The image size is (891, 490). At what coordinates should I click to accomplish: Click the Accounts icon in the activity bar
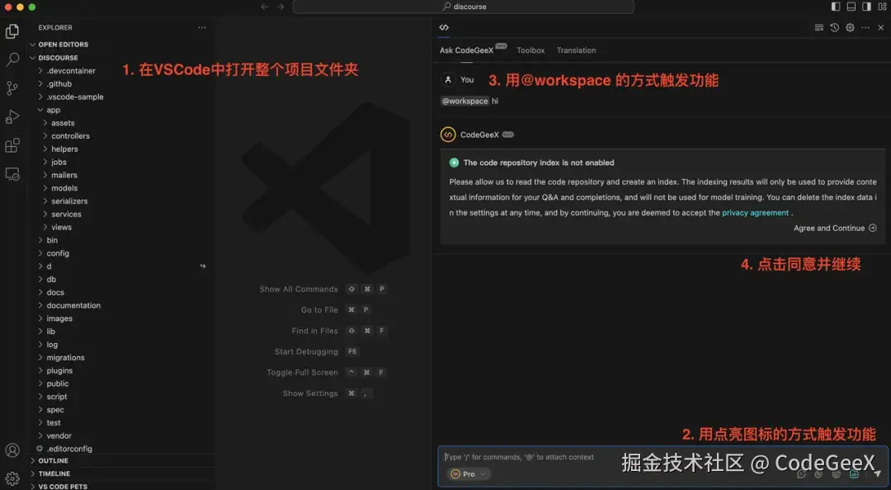pyautogui.click(x=12, y=450)
